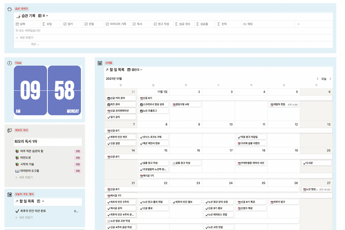Open the 캘린더 view dropdown in the schedule

135,69
